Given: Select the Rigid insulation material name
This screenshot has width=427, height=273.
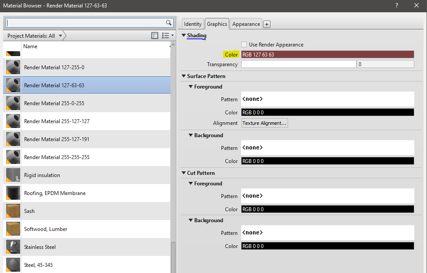Looking at the screenshot, I should (42, 175).
